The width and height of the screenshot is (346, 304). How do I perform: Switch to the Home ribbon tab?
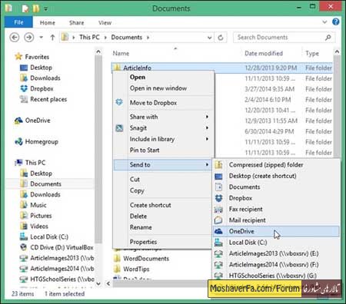click(x=48, y=22)
